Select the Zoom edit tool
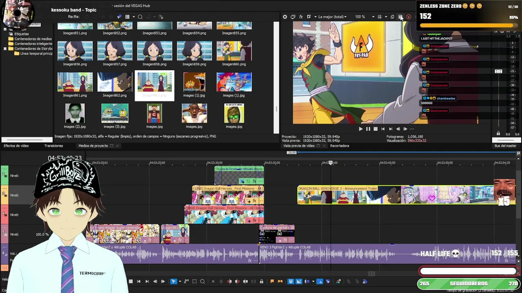The height and width of the screenshot is (293, 522). [202, 281]
